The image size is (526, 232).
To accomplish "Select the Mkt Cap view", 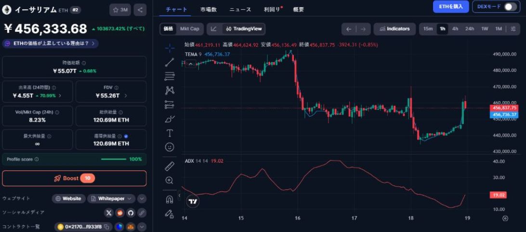I will (189, 29).
